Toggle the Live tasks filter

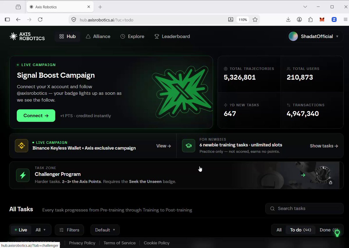[21, 230]
